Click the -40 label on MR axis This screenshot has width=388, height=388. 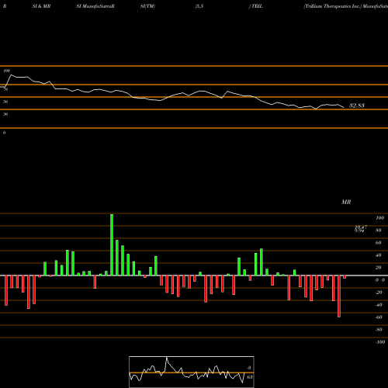[x=379, y=305]
